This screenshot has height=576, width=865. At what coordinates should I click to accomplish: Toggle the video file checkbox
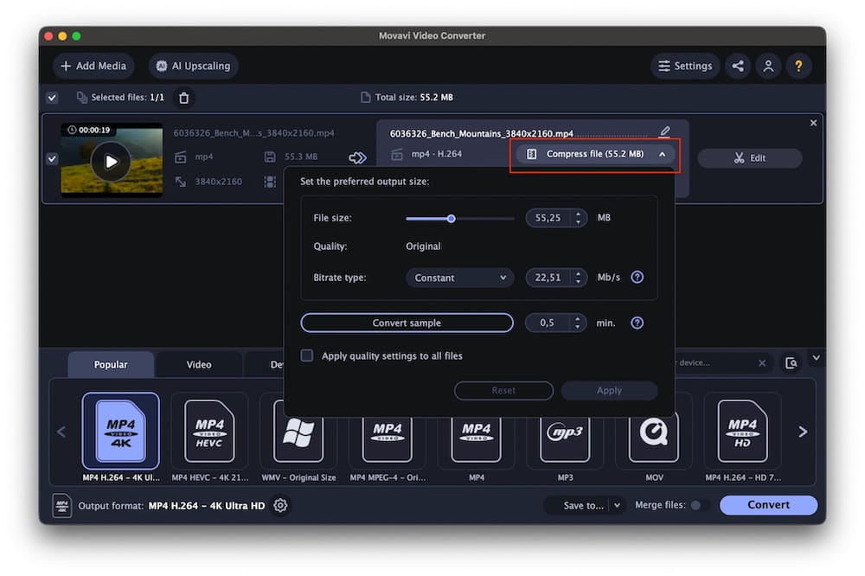(52, 159)
